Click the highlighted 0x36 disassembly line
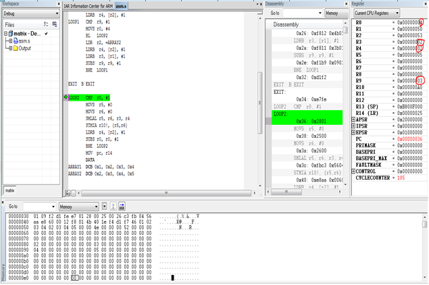 click(x=307, y=121)
